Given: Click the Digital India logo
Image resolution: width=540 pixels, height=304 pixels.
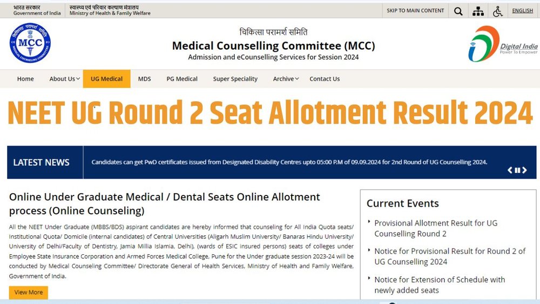Looking at the screenshot, I should pyautogui.click(x=503, y=44).
